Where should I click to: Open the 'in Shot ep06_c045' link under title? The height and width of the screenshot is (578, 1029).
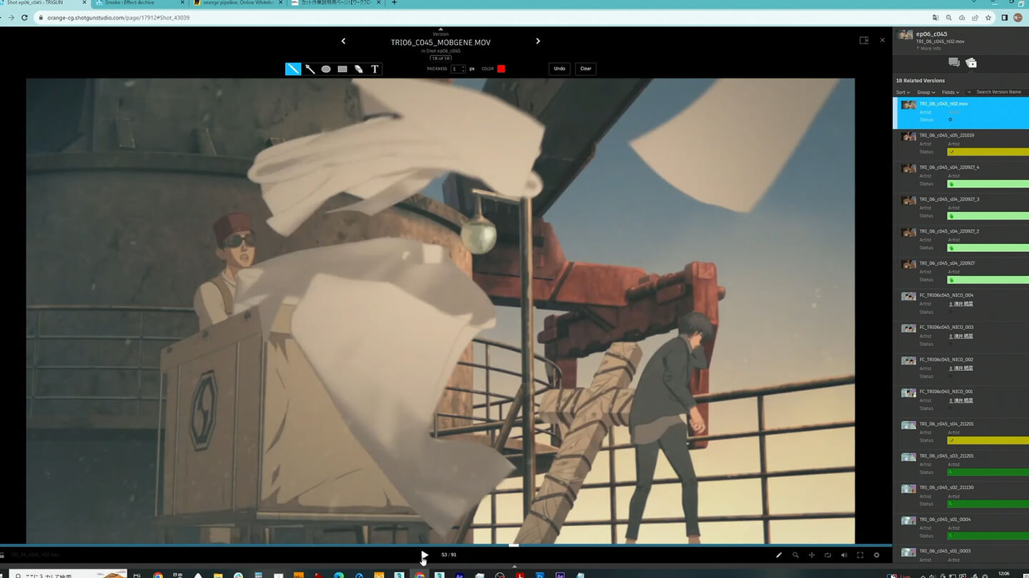click(441, 51)
